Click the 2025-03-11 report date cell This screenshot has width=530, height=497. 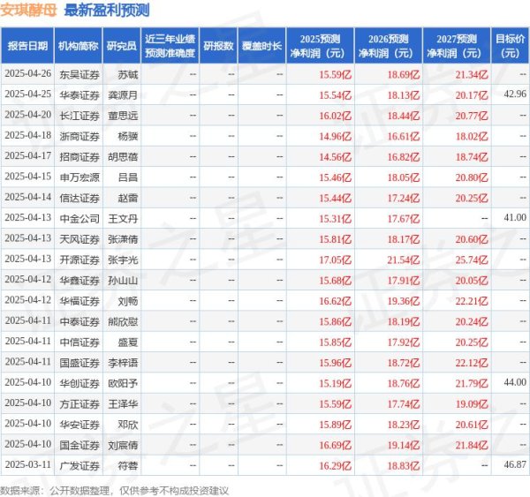click(x=27, y=464)
